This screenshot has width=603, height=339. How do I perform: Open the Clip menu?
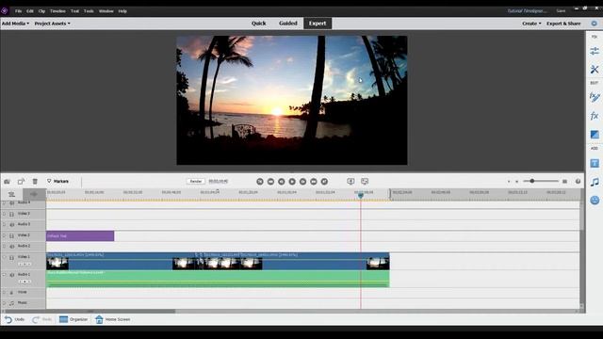pyautogui.click(x=41, y=11)
